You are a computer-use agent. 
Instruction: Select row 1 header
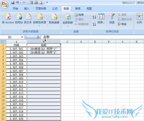click(x=3, y=45)
